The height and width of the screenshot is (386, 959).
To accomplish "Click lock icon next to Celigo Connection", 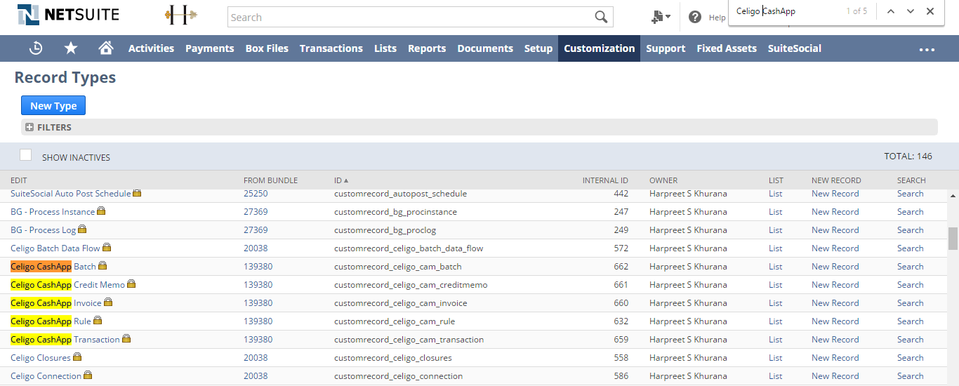I will [x=88, y=375].
